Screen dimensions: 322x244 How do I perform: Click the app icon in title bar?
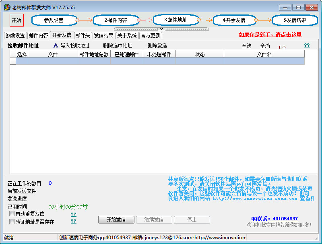point(7,8)
